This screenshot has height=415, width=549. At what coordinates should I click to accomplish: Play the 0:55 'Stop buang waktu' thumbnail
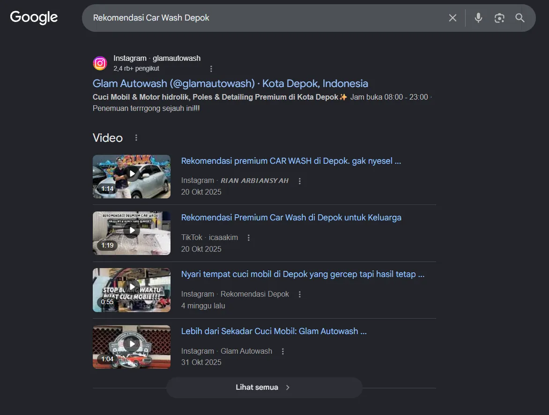[x=132, y=290]
